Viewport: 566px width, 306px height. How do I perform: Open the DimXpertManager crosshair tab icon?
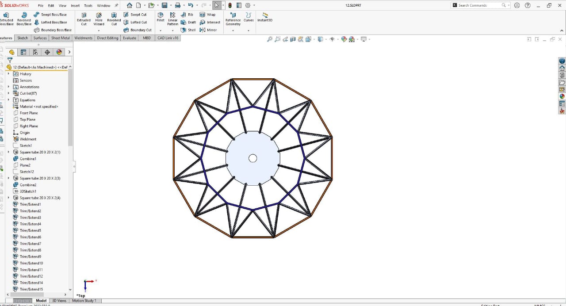[47, 52]
